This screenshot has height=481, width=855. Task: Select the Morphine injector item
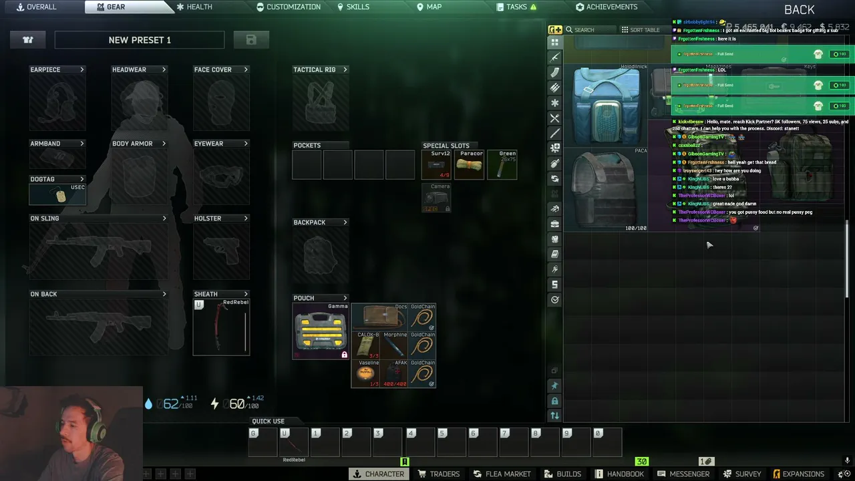(393, 345)
